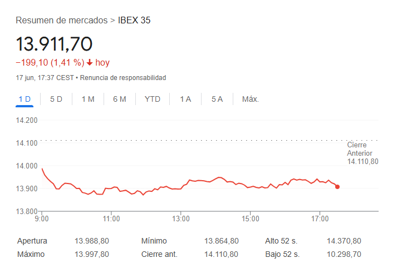Select the YTD tab

(152, 99)
